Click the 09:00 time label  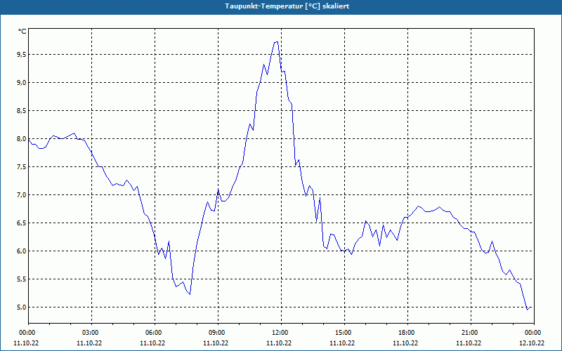218,333
